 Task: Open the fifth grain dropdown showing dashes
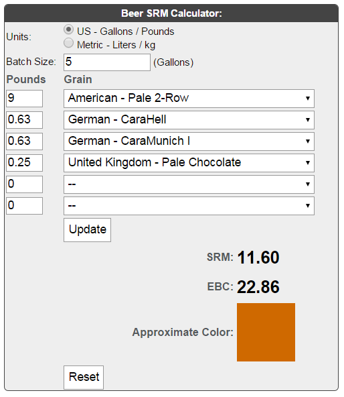click(189, 184)
